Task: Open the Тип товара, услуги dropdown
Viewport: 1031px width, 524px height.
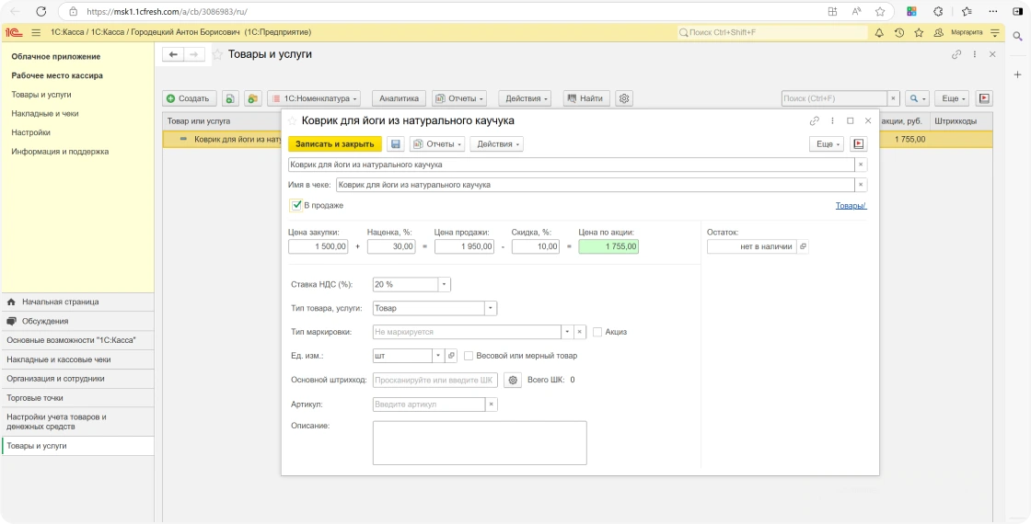Action: [491, 309]
